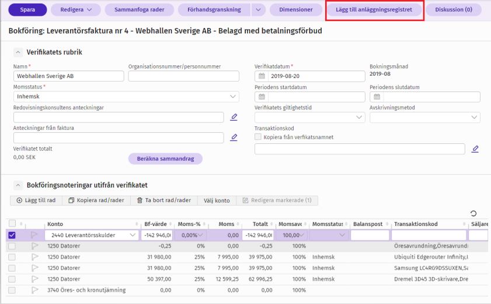Click Bf-värde field in selected row
Screen dimensions: 491x304
point(157,235)
